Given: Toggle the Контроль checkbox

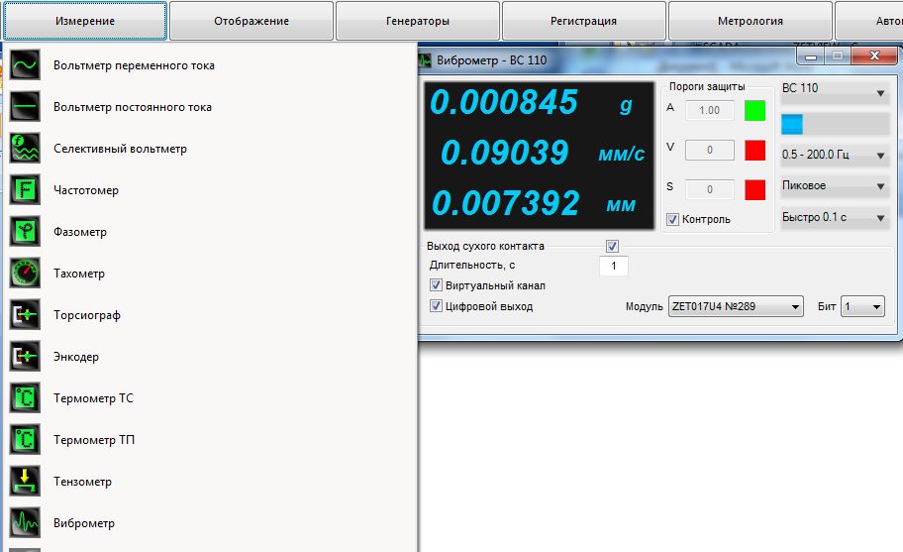Looking at the screenshot, I should [672, 219].
